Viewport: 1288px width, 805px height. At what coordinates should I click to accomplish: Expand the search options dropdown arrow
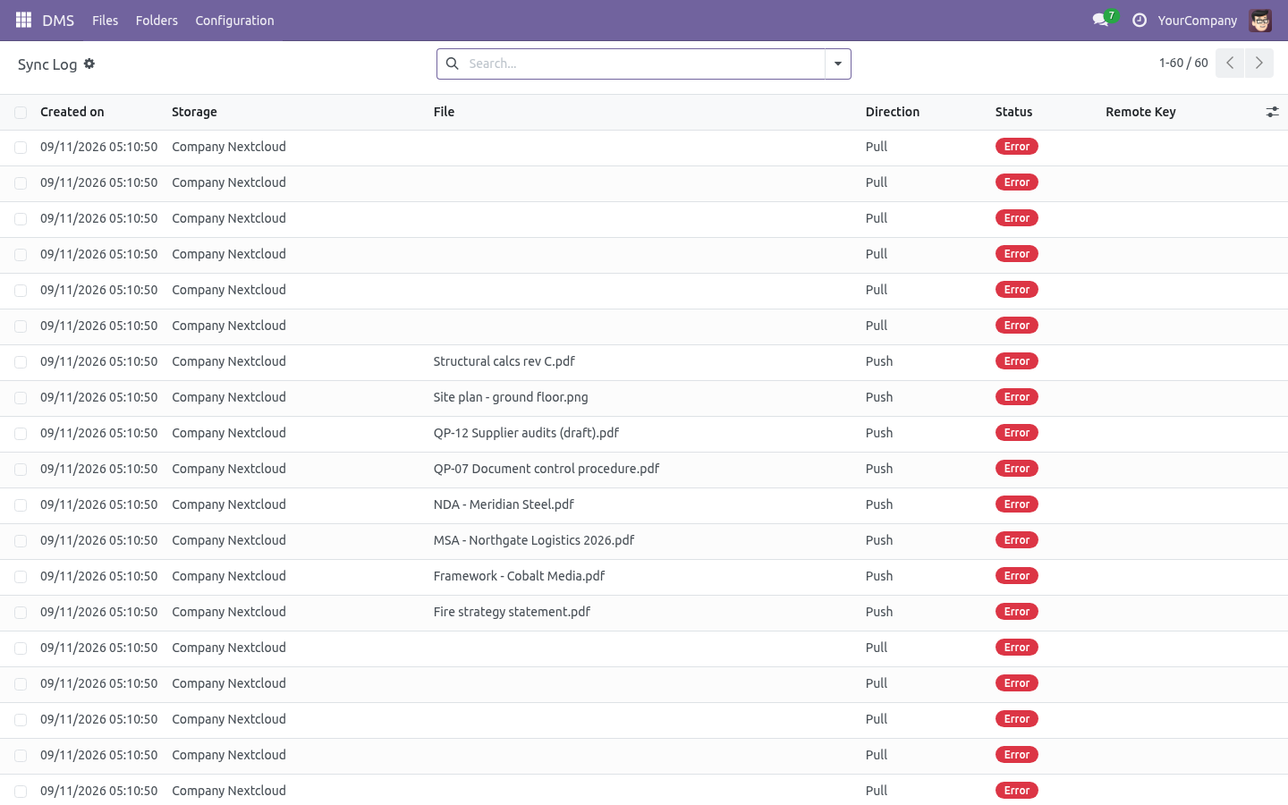pyautogui.click(x=838, y=64)
